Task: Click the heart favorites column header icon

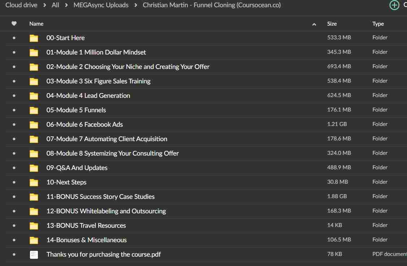Action: coord(14,23)
